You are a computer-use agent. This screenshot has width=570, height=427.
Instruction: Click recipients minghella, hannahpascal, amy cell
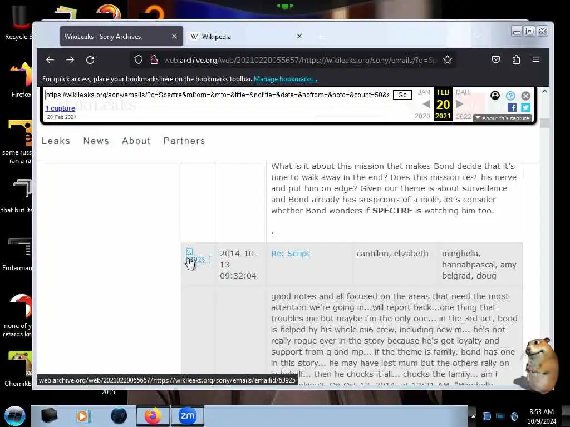coord(479,265)
